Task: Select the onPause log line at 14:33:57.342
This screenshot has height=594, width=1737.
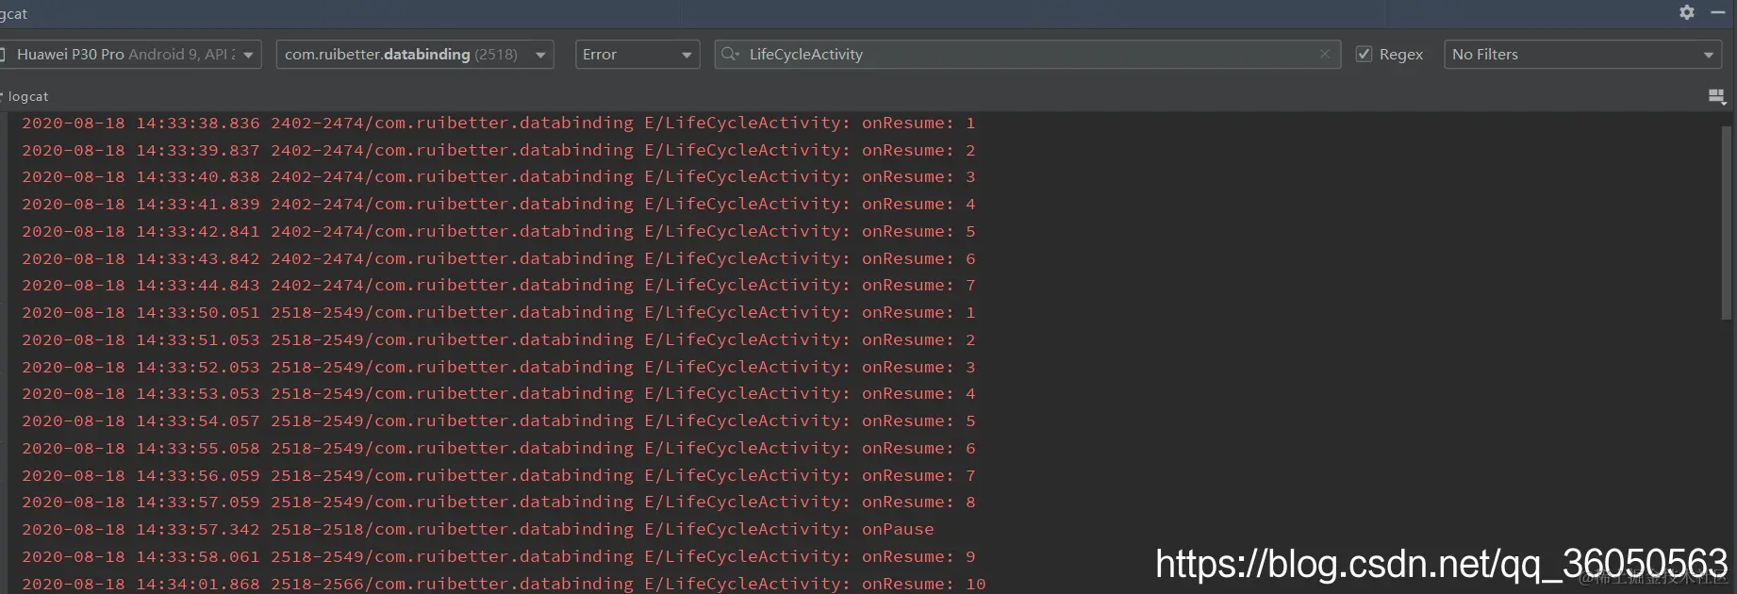Action: click(478, 529)
